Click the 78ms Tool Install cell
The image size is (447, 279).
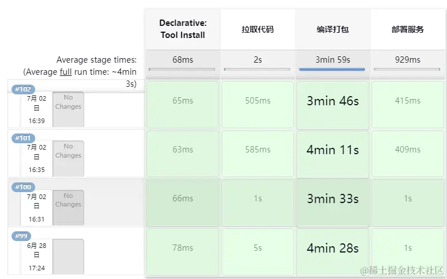(x=182, y=248)
